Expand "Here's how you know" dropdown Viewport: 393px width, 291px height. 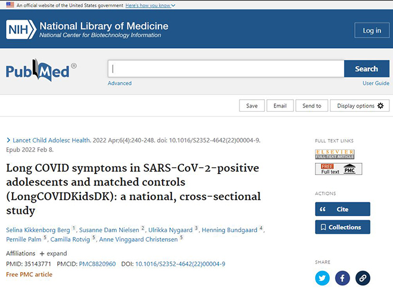point(150,5)
